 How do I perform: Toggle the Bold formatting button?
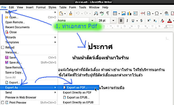pyautogui.click(x=121, y=20)
